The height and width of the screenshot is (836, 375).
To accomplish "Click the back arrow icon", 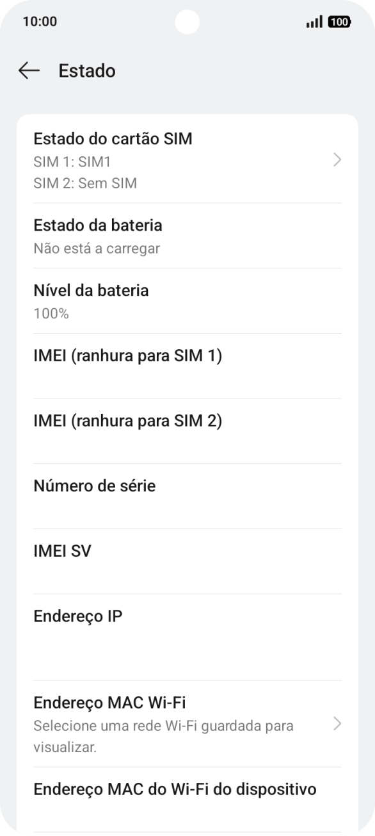I will (29, 71).
